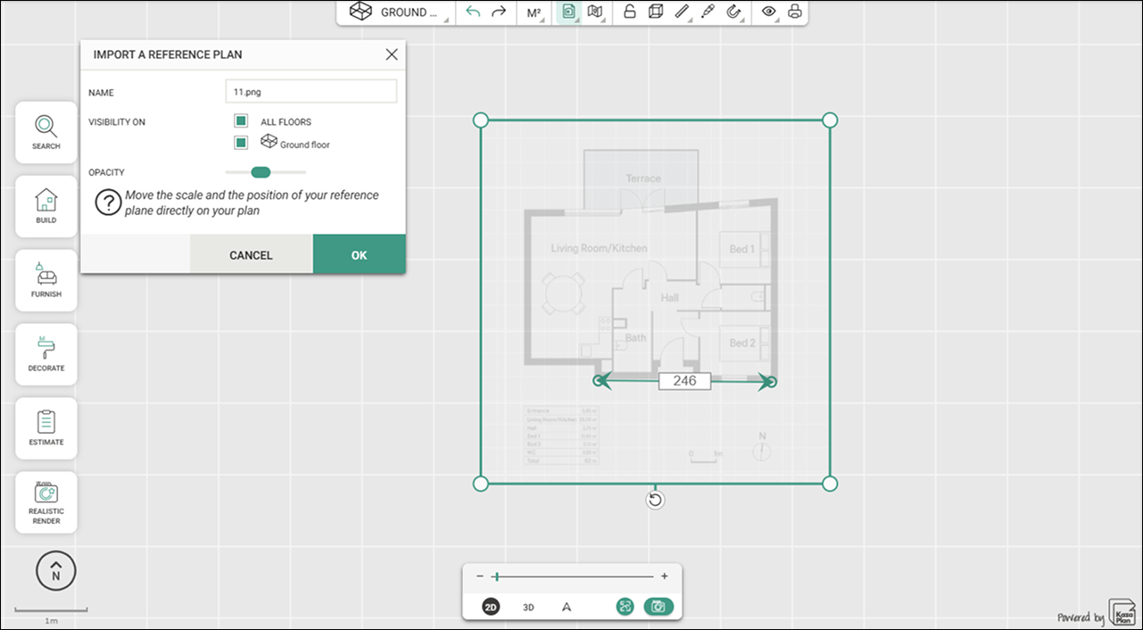Open the magnet snapping options
This screenshot has width=1143, height=630.
[734, 12]
